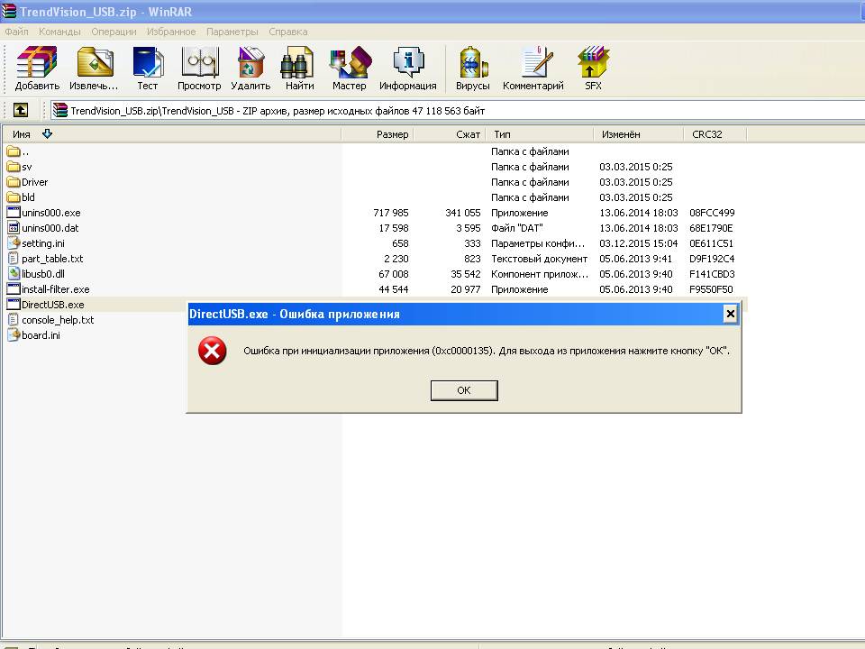This screenshot has width=865, height=649.
Task: Click the Найти (Find) binoculars icon
Action: tap(299, 69)
